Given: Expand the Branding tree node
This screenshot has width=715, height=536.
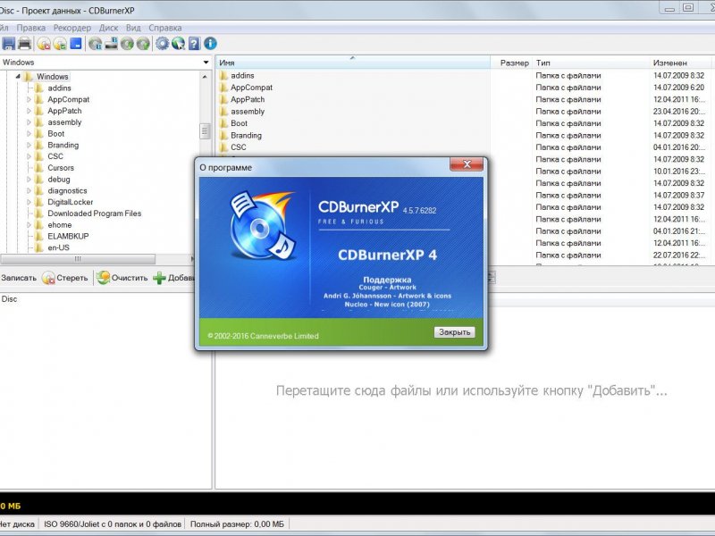Looking at the screenshot, I should tap(29, 145).
